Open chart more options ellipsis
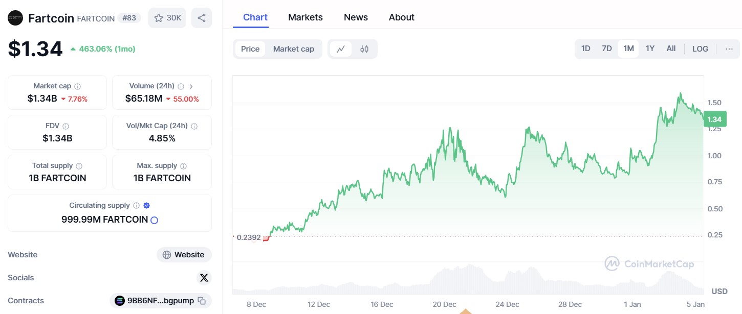The width and height of the screenshot is (742, 314). click(729, 49)
